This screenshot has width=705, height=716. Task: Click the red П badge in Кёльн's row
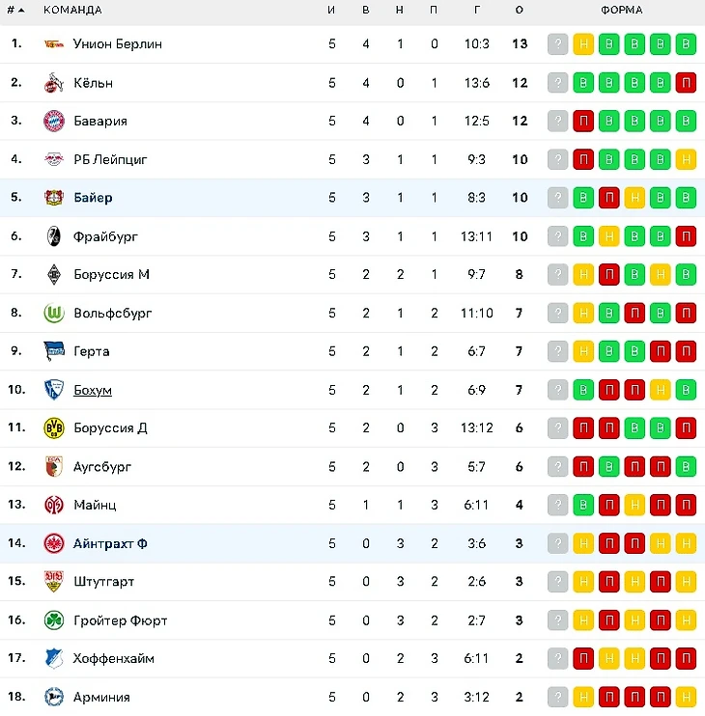[686, 83]
